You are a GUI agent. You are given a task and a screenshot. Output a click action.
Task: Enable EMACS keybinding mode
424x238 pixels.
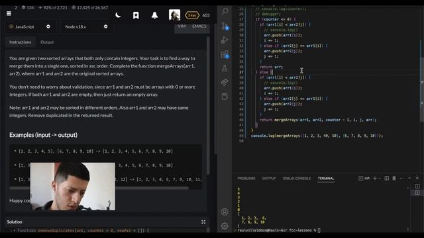(199, 26)
